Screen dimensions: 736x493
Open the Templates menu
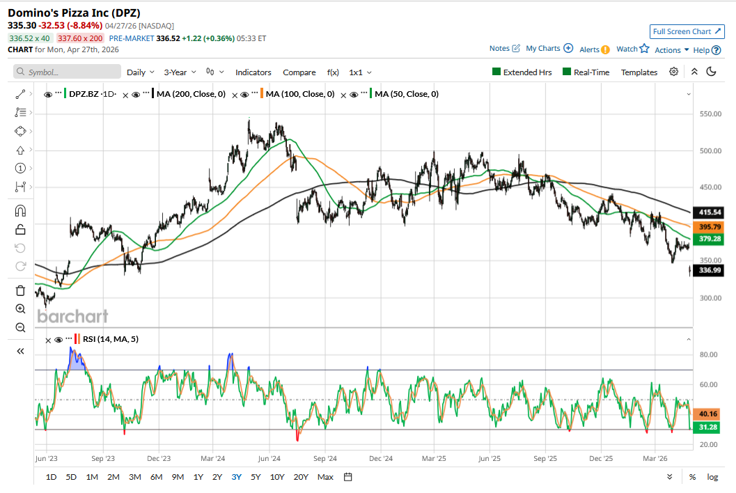(x=639, y=72)
